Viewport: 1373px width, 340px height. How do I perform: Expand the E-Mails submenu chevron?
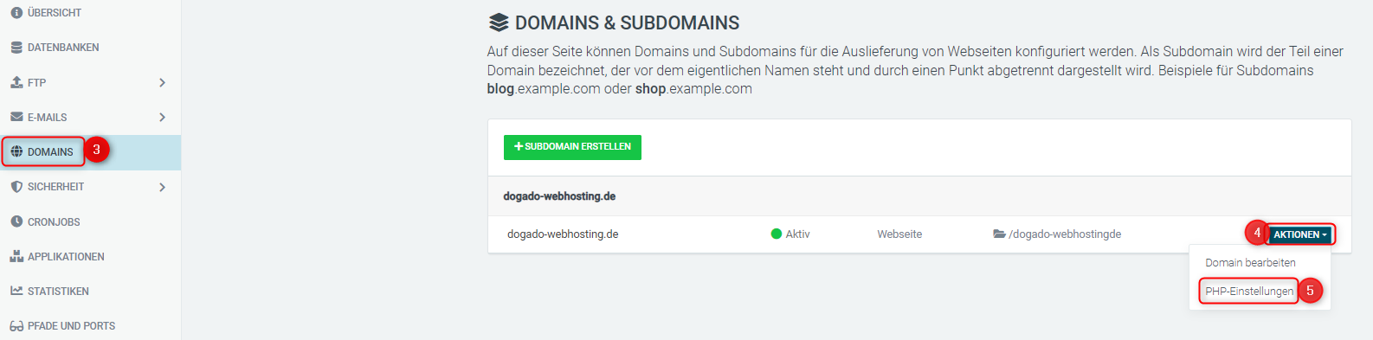point(162,117)
